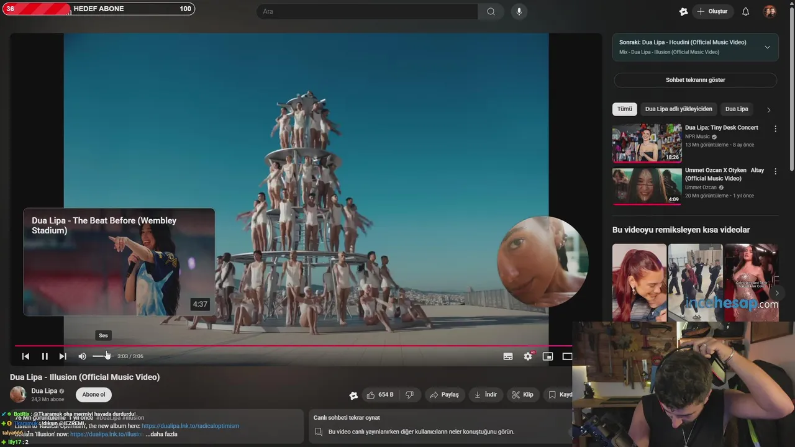Skip to the next video

[x=63, y=356]
